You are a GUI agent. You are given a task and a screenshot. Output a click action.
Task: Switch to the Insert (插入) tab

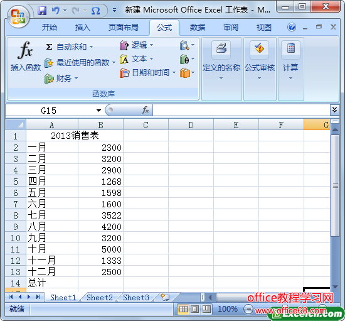click(82, 27)
